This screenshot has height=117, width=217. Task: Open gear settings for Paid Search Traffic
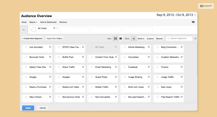coord(182,97)
